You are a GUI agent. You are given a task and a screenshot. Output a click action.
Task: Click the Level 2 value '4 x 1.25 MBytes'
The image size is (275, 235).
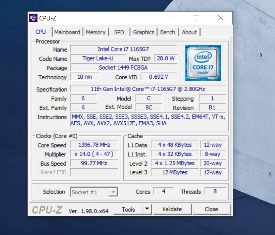pyautogui.click(x=175, y=163)
